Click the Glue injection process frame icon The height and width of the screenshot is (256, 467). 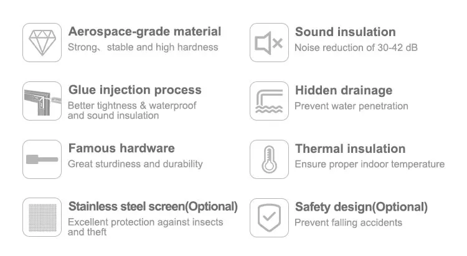(x=42, y=101)
